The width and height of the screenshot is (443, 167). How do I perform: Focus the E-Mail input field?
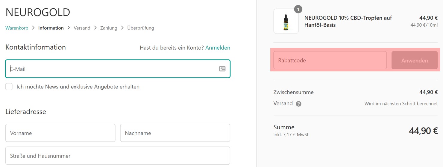click(114, 69)
